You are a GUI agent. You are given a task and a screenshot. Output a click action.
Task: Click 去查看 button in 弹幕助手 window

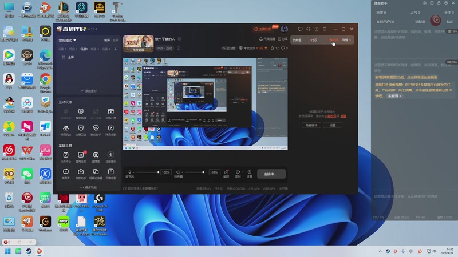394,96
